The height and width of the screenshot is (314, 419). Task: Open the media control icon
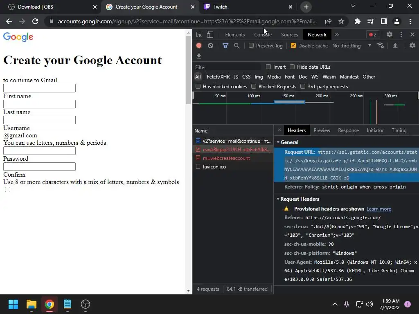(370, 21)
